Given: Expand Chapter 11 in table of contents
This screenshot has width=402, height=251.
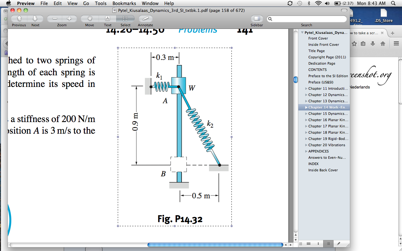Looking at the screenshot, I should pyautogui.click(x=306, y=88).
